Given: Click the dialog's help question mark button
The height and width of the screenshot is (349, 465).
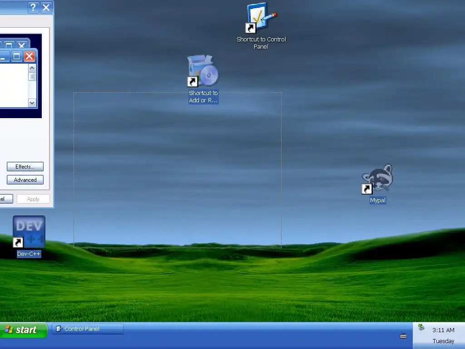Looking at the screenshot, I should tap(33, 7).
